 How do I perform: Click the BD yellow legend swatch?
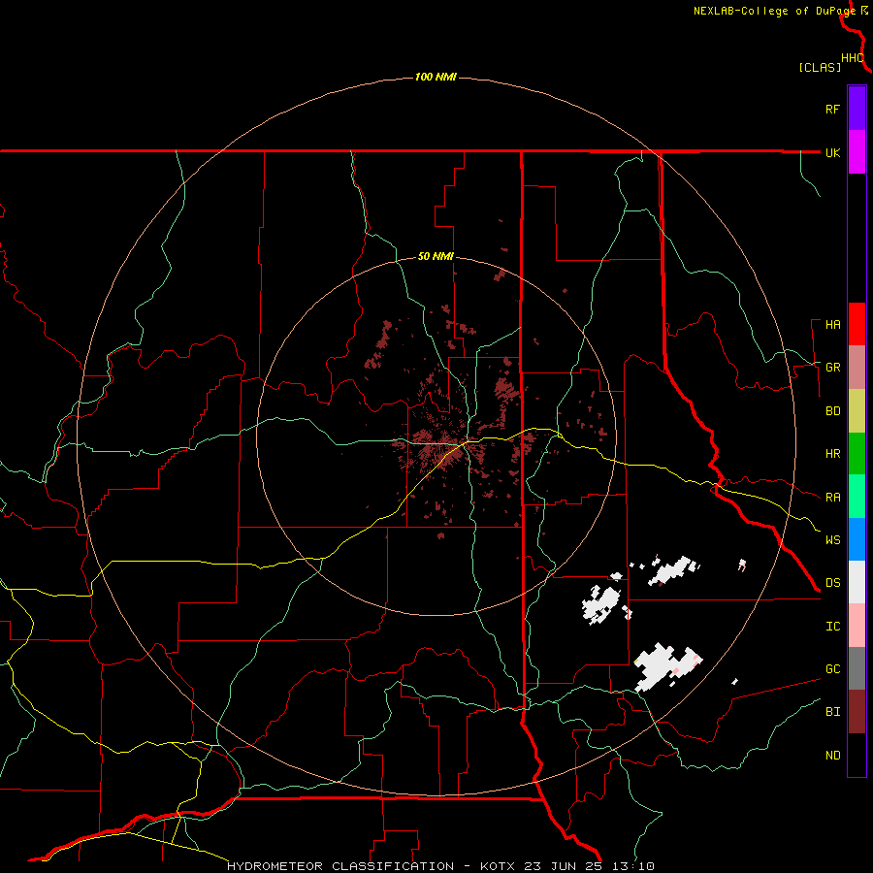(857, 410)
